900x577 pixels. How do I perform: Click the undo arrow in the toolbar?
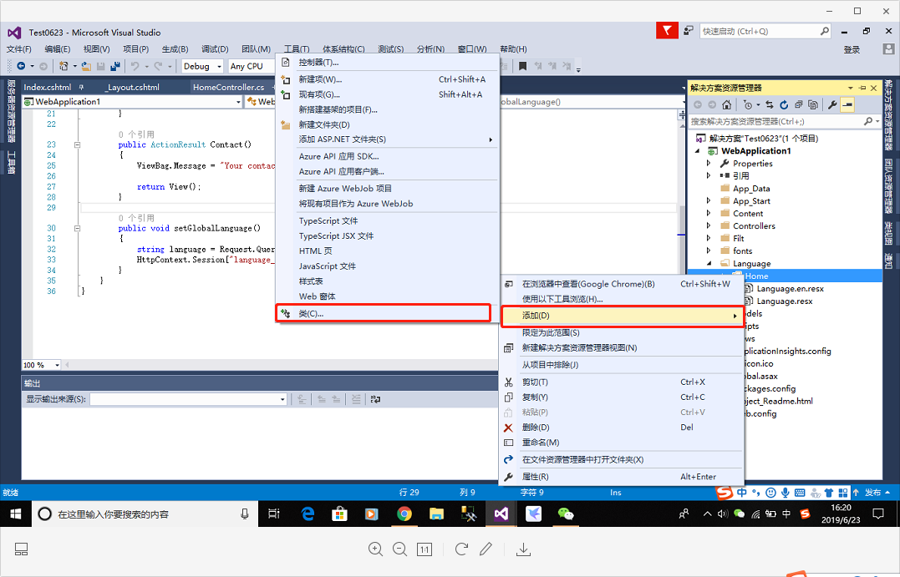(x=135, y=67)
